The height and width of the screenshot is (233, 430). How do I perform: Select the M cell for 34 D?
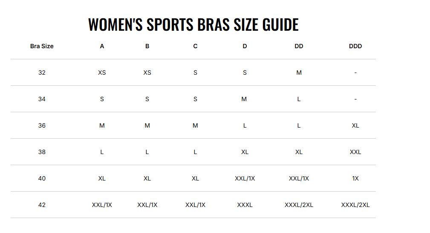tap(244, 99)
